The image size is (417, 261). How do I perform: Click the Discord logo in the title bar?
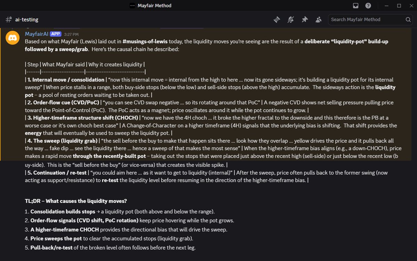132,6
